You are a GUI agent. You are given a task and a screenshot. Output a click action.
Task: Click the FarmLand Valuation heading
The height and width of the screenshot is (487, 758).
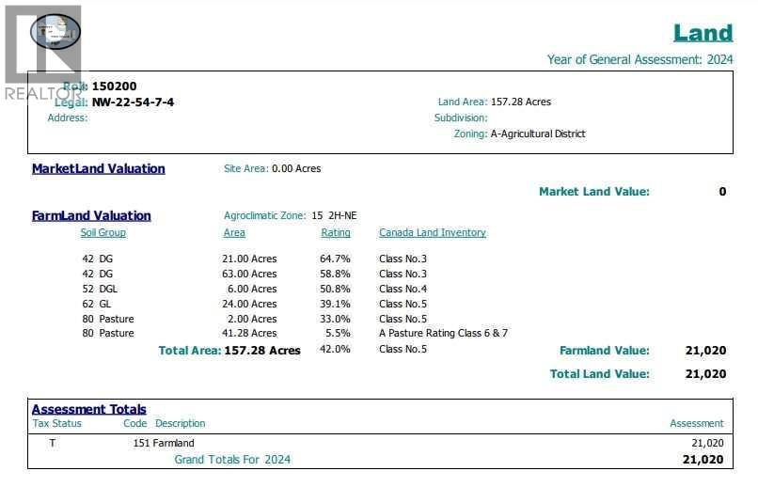[x=91, y=216]
